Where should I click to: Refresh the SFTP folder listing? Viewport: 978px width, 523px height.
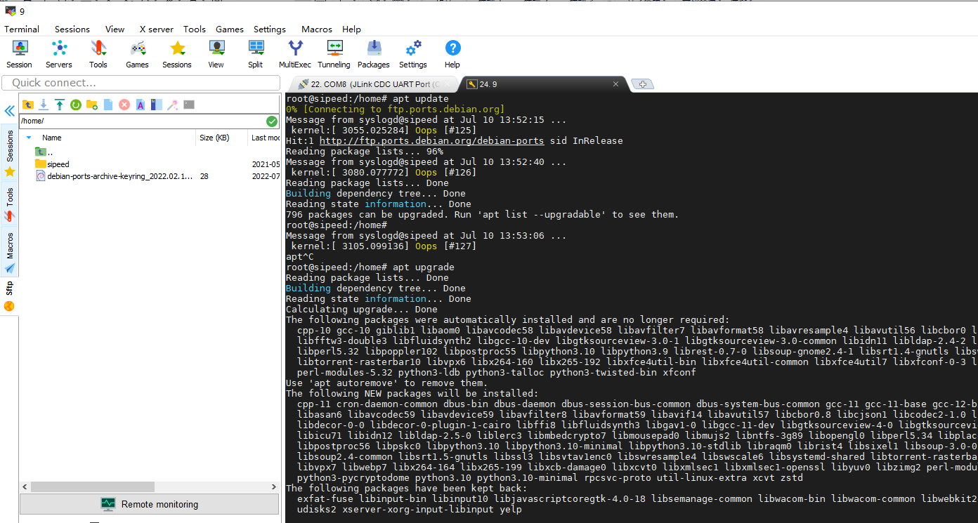(76, 105)
